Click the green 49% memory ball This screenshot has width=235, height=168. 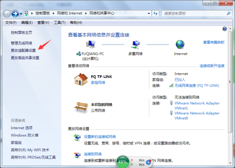click(123, 162)
